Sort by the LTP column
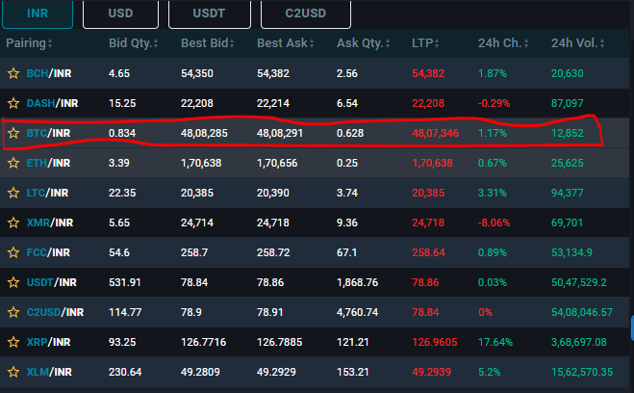The height and width of the screenshot is (393, 634). tap(425, 43)
